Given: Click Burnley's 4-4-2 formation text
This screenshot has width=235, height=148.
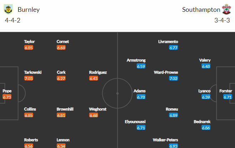Looking at the screenshot, I should 12,20.
